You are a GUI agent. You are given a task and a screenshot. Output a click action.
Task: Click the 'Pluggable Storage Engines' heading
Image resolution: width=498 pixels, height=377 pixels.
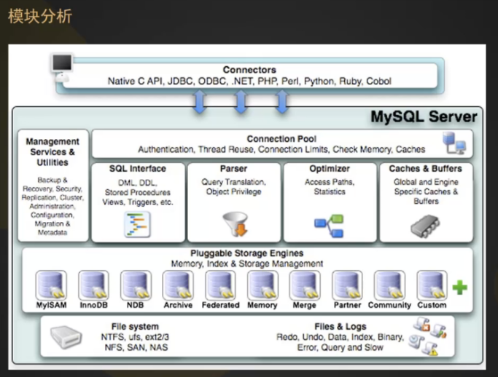point(246,253)
